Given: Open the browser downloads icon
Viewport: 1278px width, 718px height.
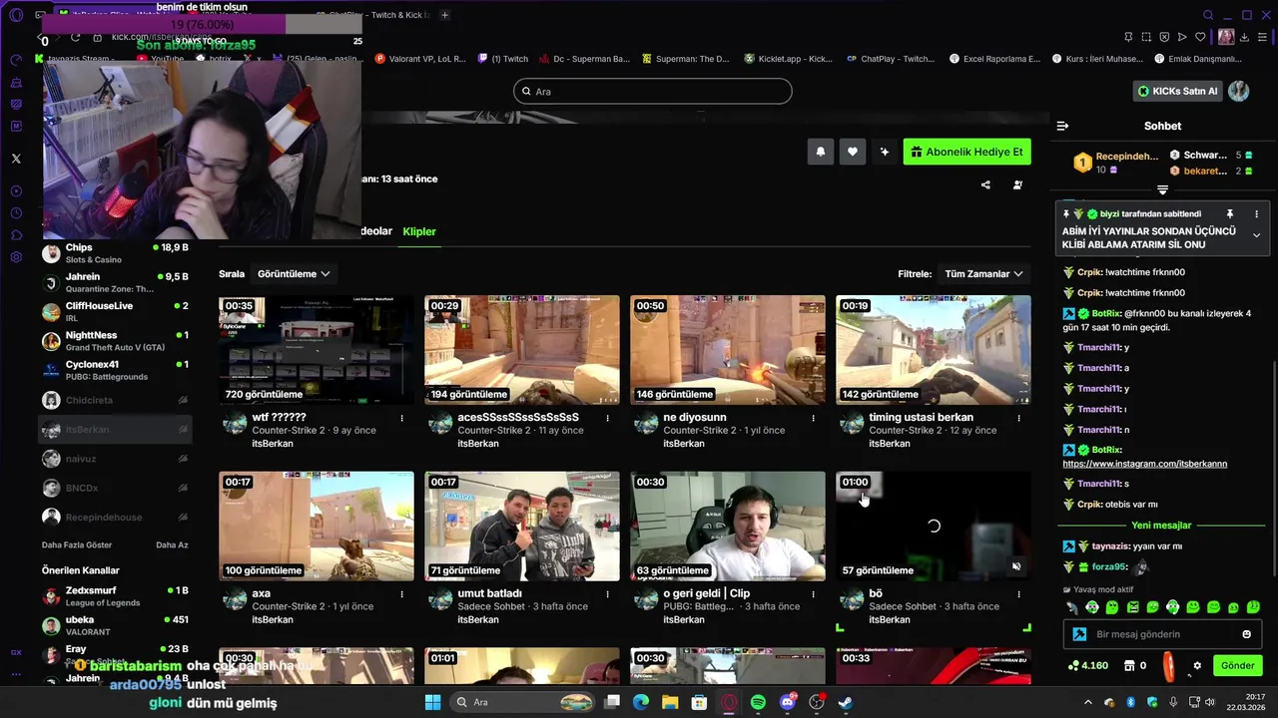Looking at the screenshot, I should click(1246, 37).
